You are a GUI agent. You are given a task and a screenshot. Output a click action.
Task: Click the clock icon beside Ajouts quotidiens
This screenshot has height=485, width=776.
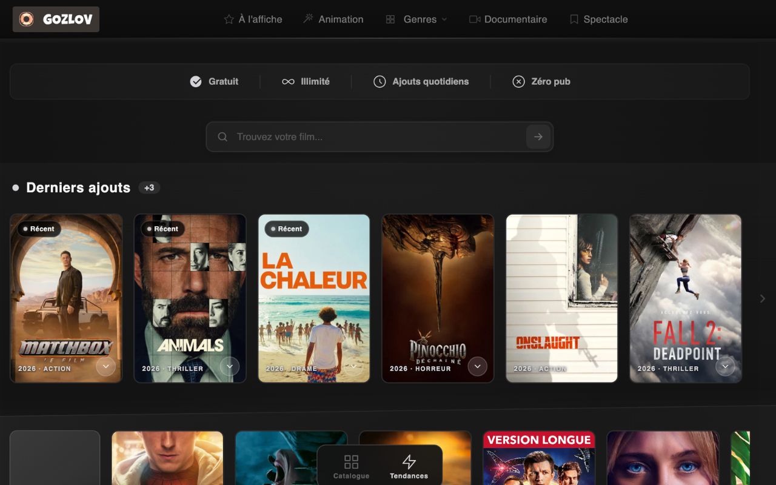click(380, 82)
